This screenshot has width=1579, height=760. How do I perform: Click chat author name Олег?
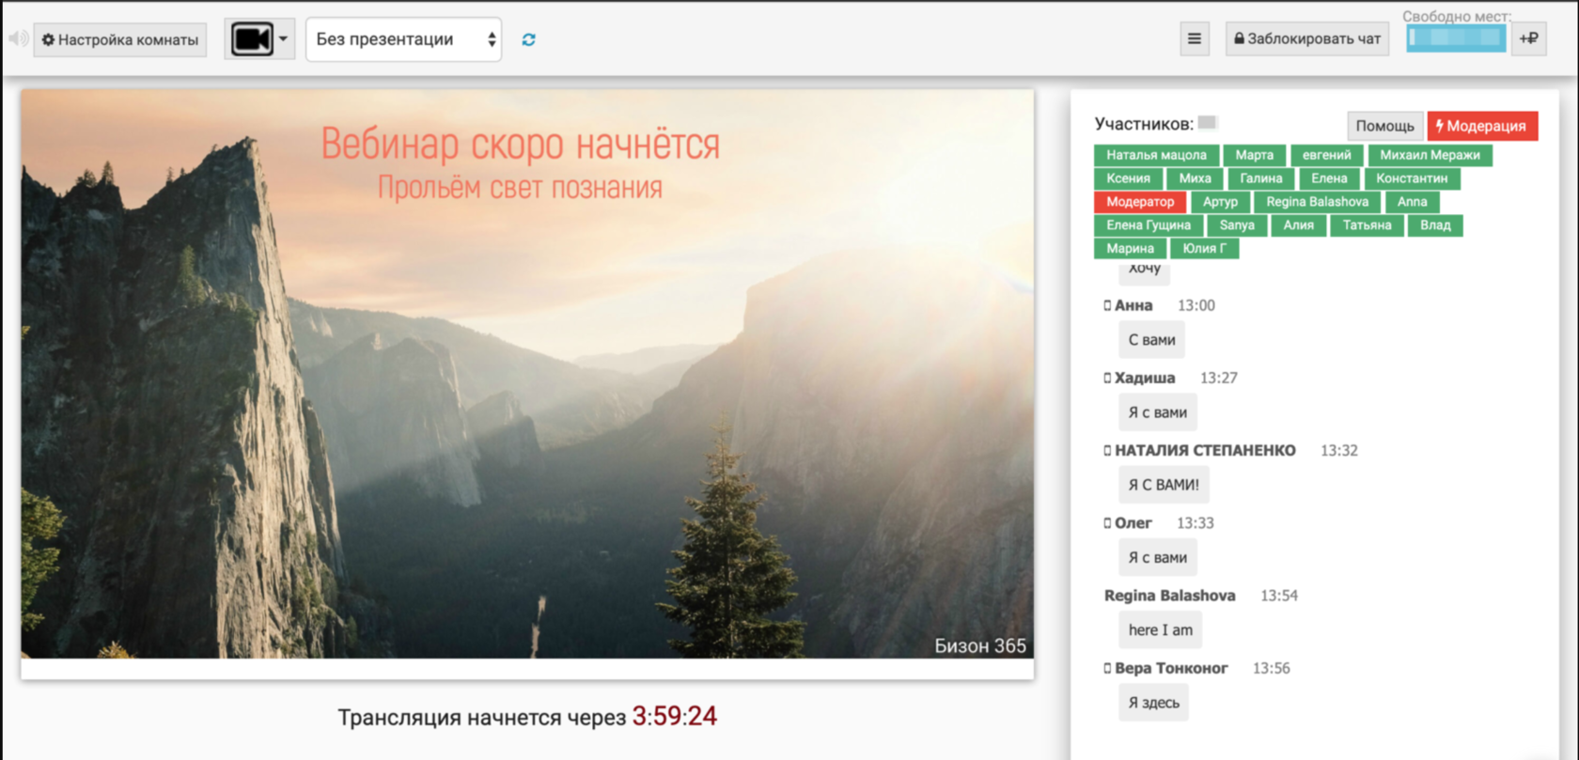pyautogui.click(x=1133, y=523)
